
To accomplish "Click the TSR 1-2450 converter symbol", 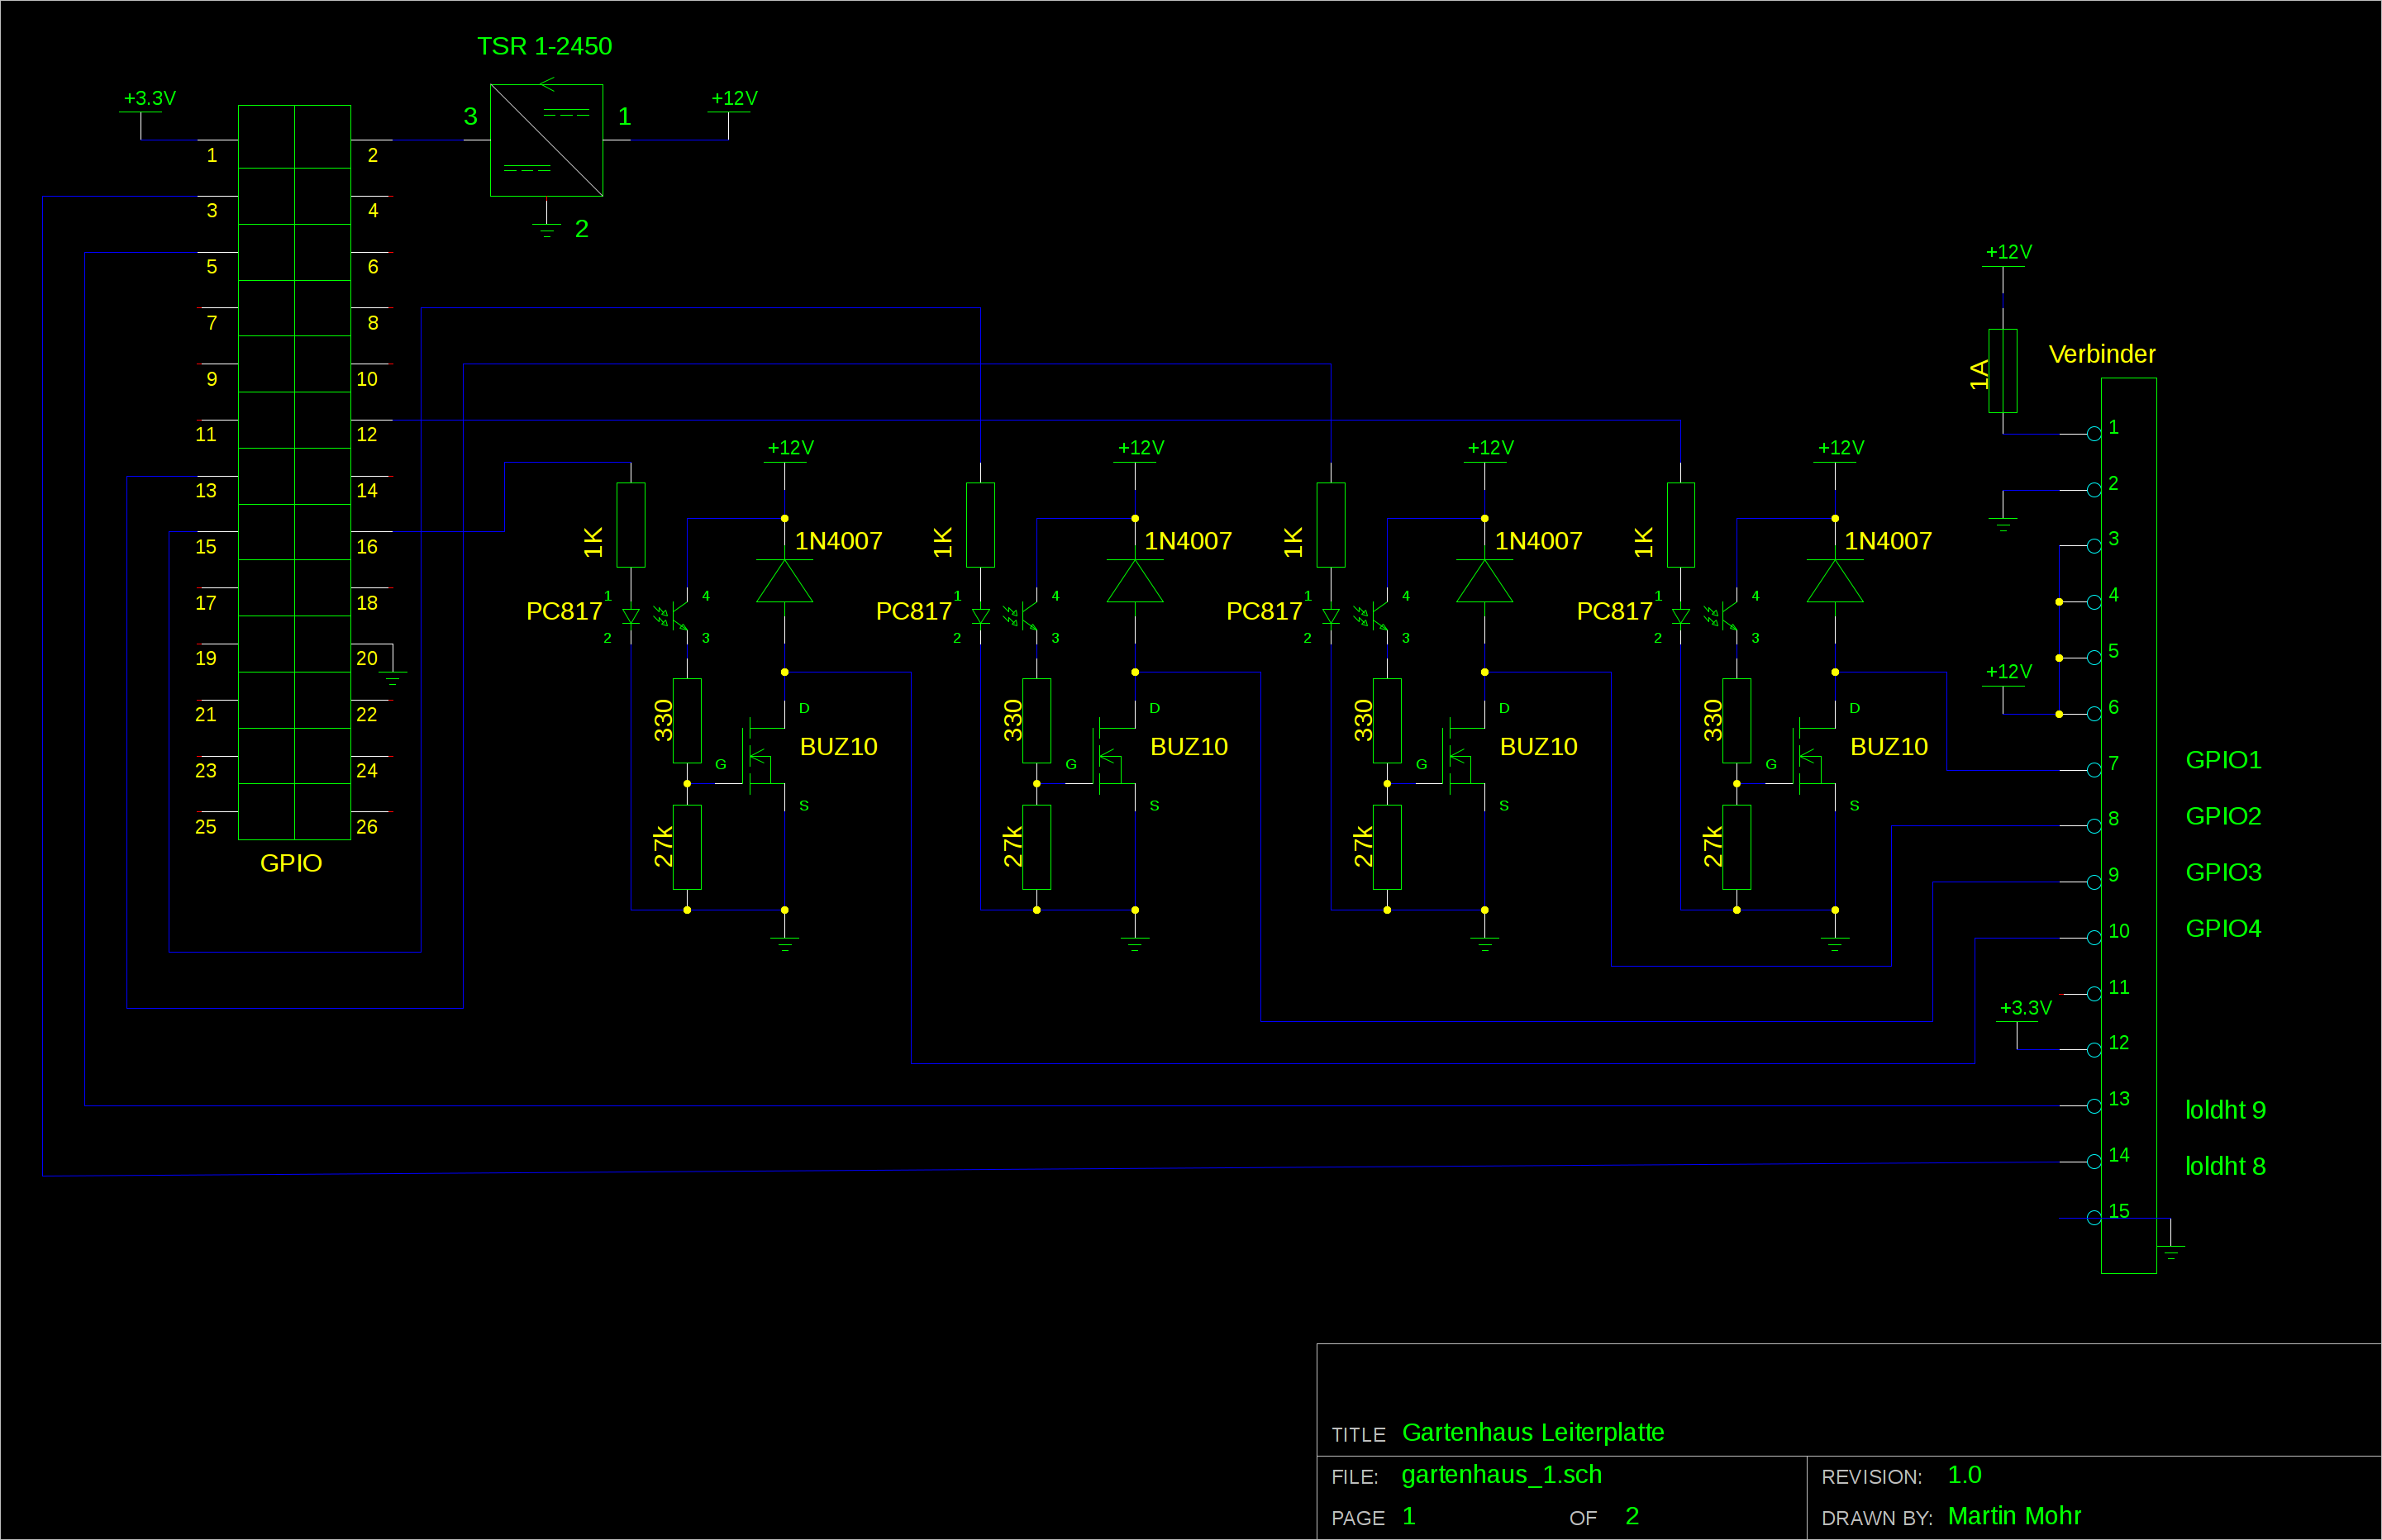I will [x=546, y=140].
